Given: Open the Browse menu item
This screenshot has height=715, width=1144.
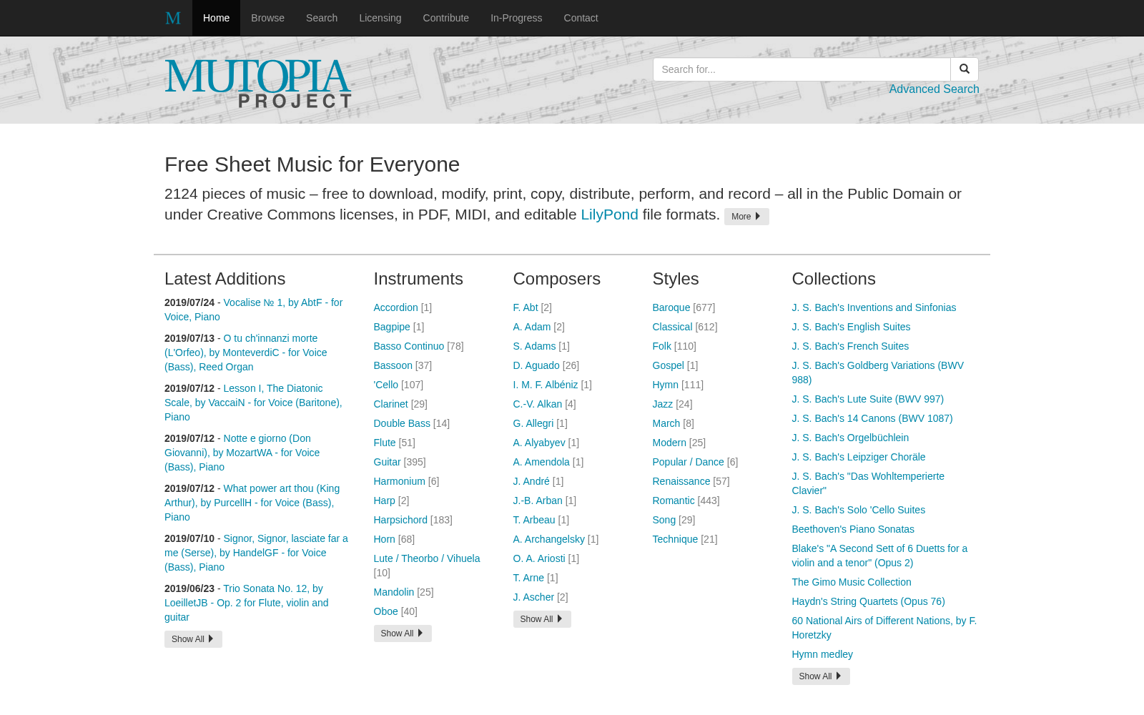Looking at the screenshot, I should [x=267, y=18].
